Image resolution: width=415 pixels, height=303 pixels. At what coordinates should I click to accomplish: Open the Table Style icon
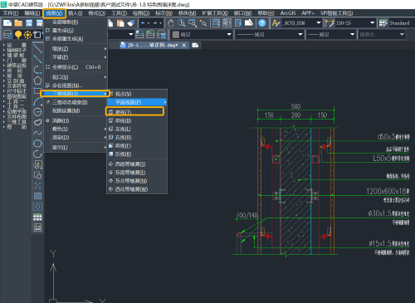(383, 23)
